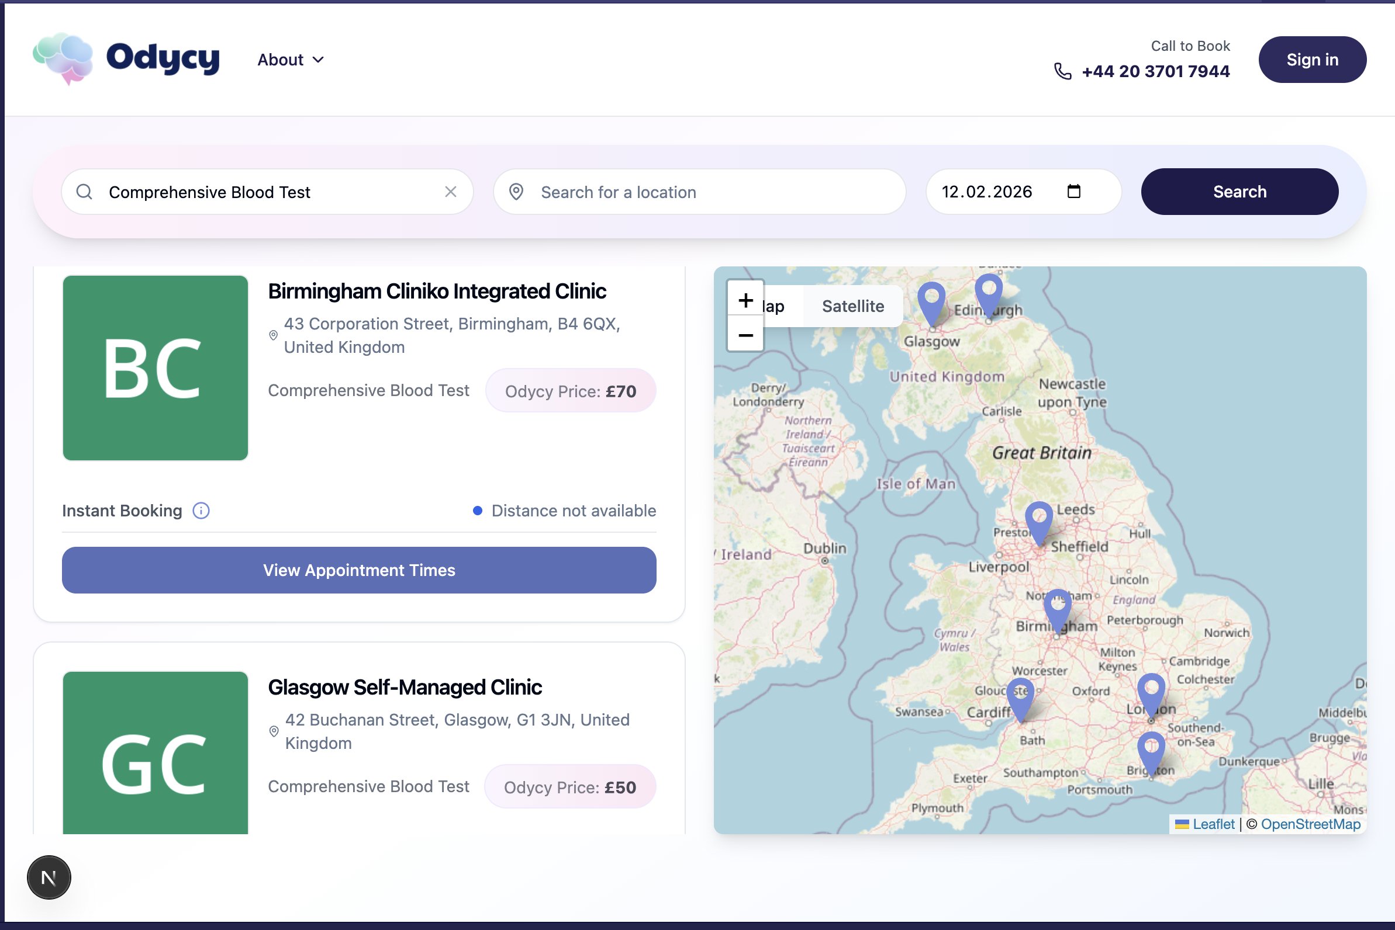Screen dimensions: 1395x930
Task: Zoom in on the map
Action: (x=745, y=300)
